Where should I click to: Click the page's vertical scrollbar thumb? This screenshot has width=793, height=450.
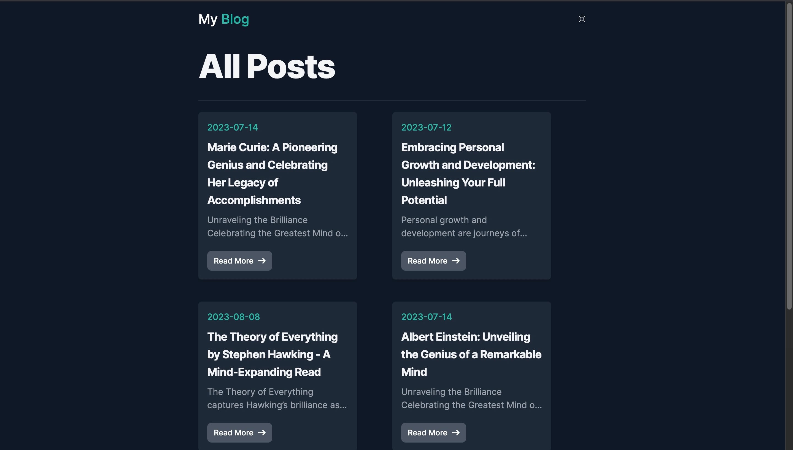click(x=789, y=154)
